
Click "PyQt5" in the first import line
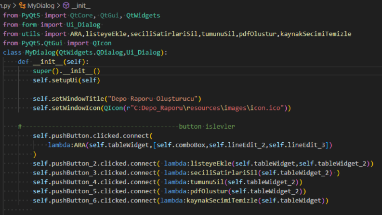pos(31,15)
